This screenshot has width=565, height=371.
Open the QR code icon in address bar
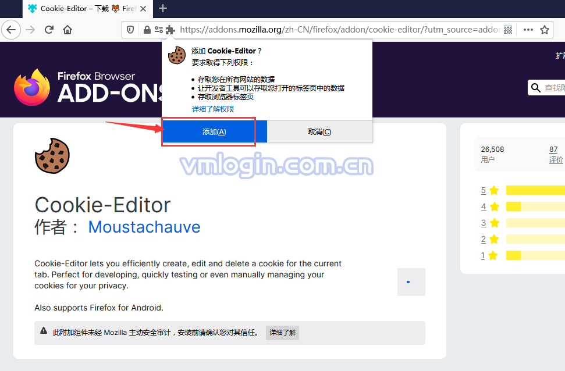(x=508, y=30)
